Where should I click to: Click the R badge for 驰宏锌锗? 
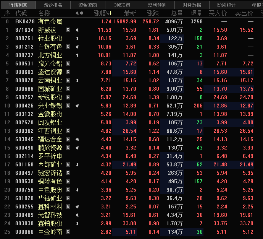68,173
